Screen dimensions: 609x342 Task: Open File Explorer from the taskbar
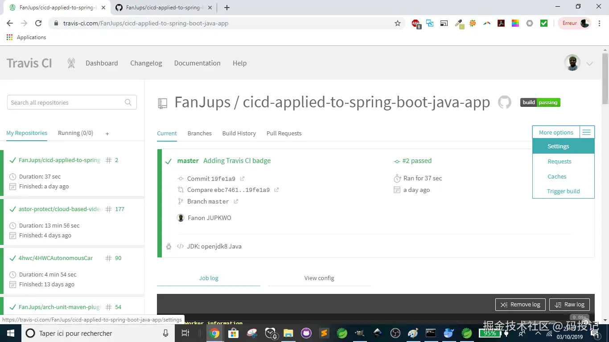[288, 333]
